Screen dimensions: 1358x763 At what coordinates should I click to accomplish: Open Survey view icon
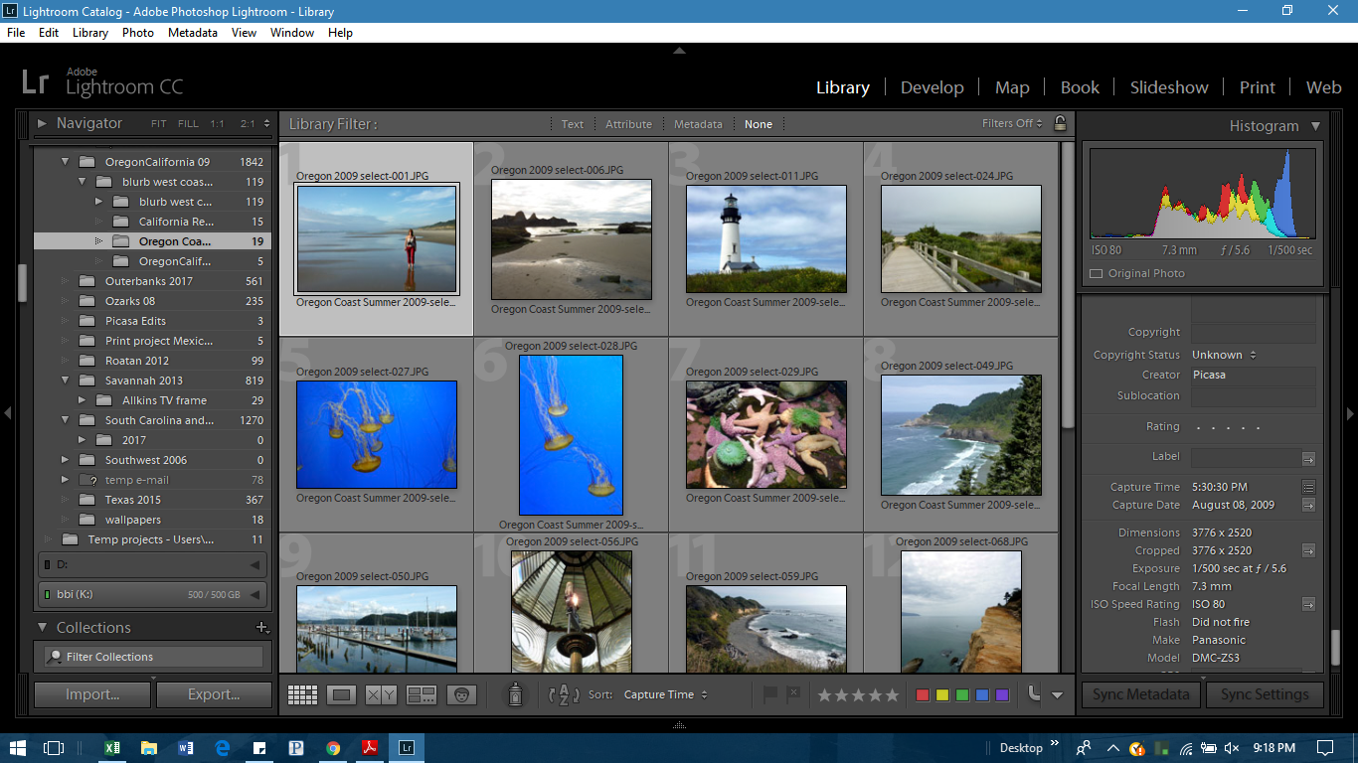422,695
